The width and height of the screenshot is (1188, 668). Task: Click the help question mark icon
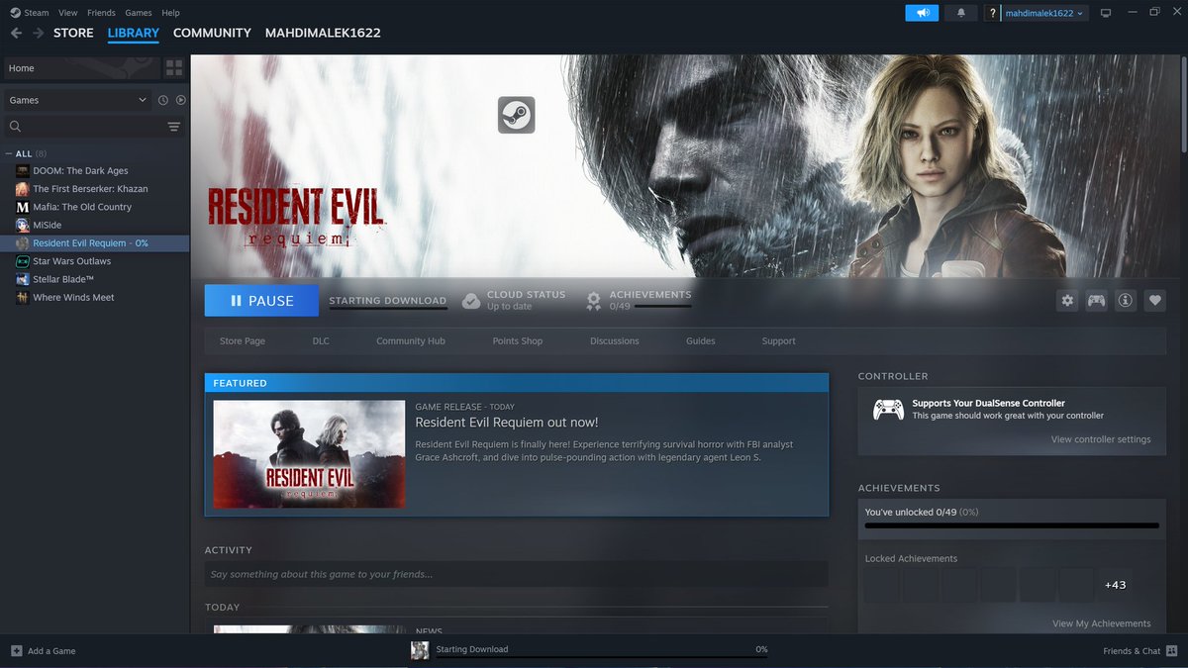click(992, 13)
